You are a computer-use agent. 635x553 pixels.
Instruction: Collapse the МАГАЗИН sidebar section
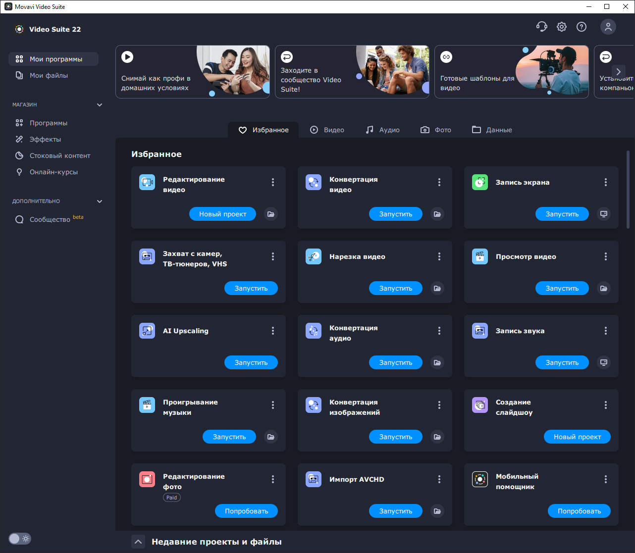[100, 105]
